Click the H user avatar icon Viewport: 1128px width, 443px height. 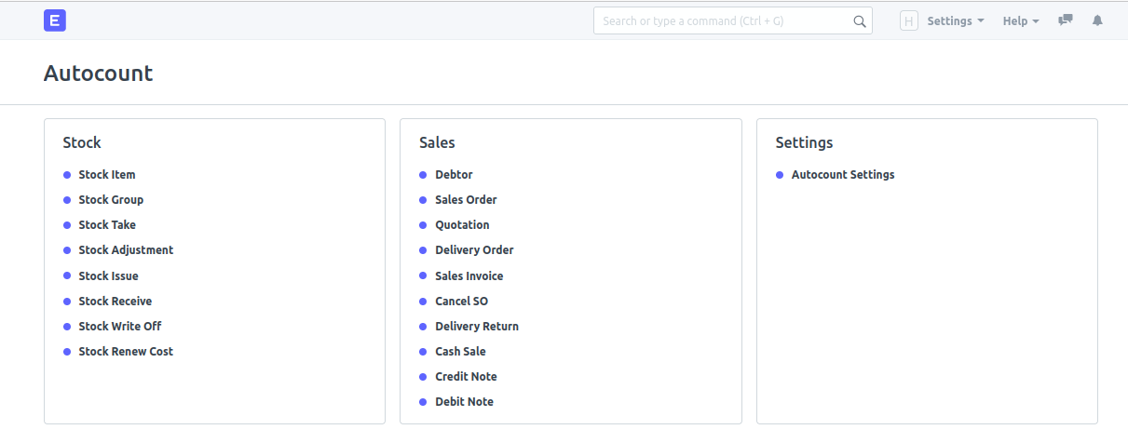click(909, 20)
